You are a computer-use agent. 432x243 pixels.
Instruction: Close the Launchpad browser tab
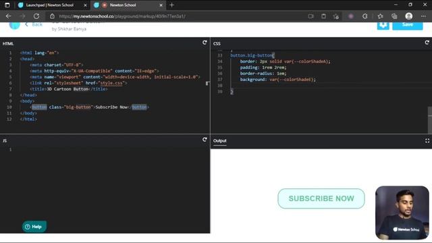click(x=85, y=5)
